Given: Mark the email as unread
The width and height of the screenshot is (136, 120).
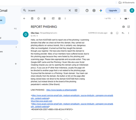Looking at the screenshot, I should click(x=53, y=18).
